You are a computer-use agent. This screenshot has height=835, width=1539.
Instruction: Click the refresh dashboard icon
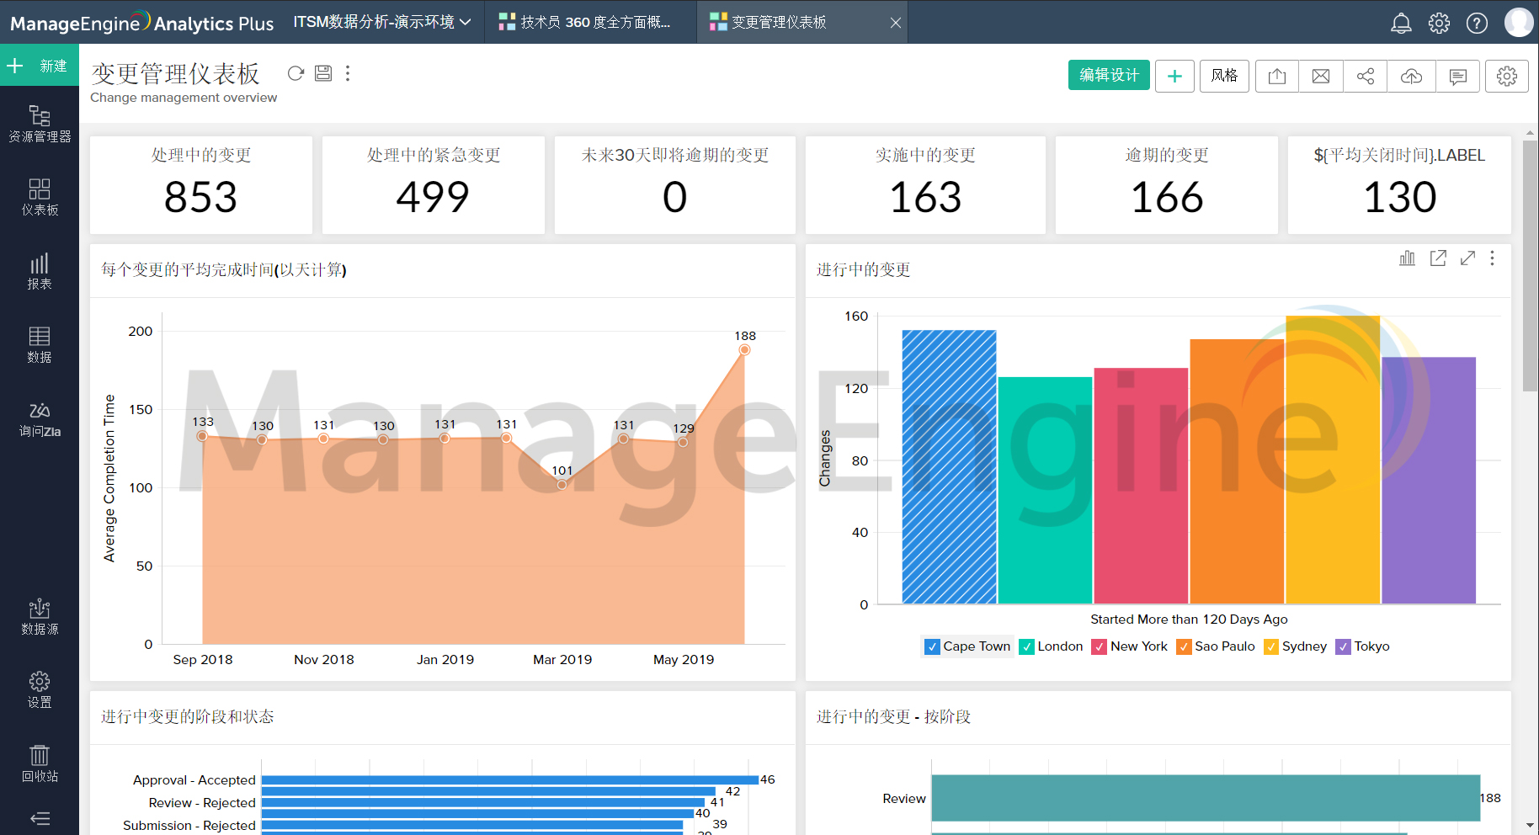click(x=296, y=73)
